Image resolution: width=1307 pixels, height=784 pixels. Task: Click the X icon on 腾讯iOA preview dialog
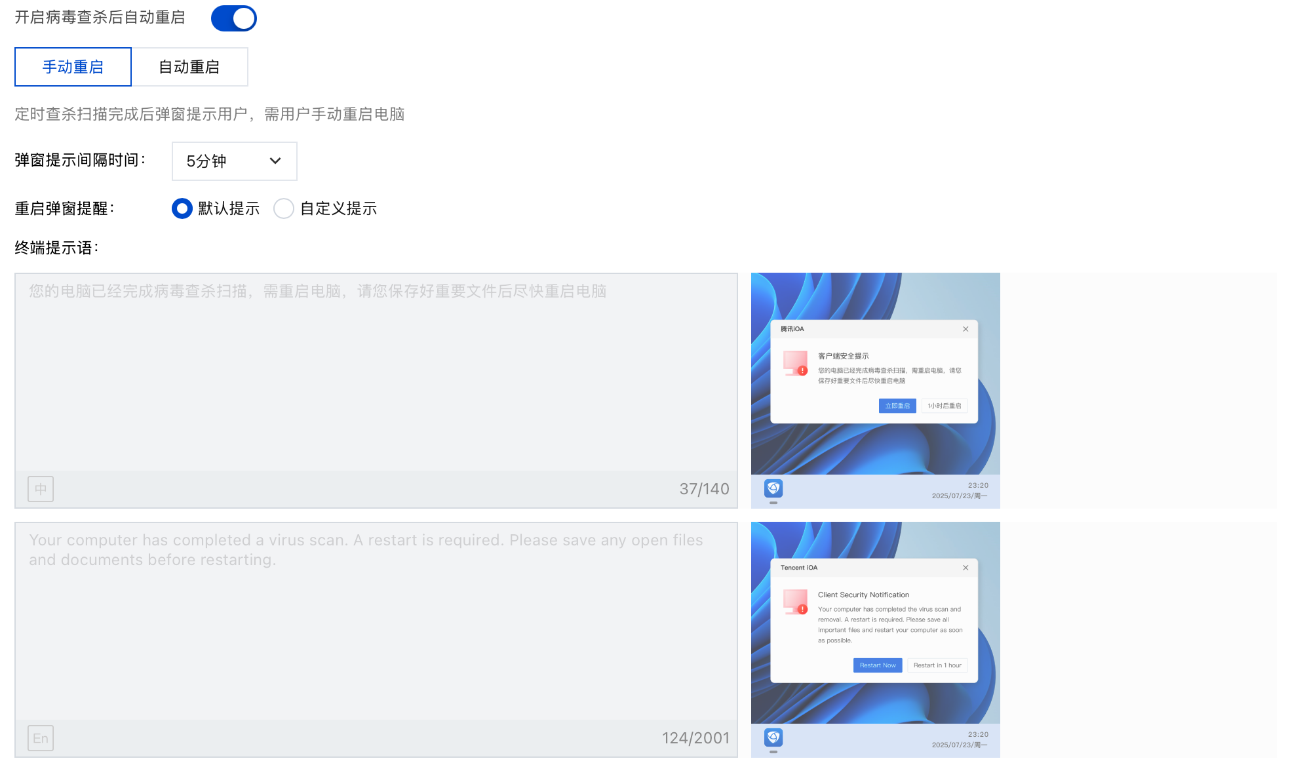966,329
